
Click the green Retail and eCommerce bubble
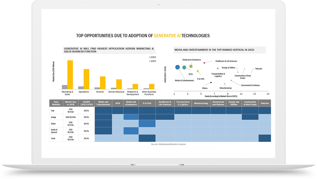191,66
